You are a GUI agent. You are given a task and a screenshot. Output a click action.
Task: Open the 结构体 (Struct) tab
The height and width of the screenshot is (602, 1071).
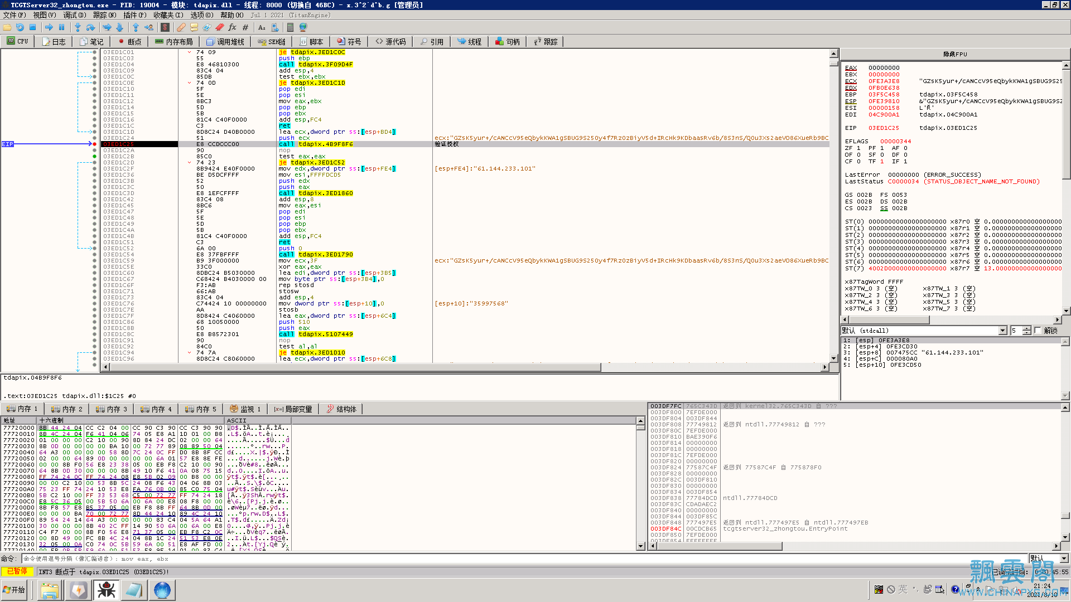[341, 409]
